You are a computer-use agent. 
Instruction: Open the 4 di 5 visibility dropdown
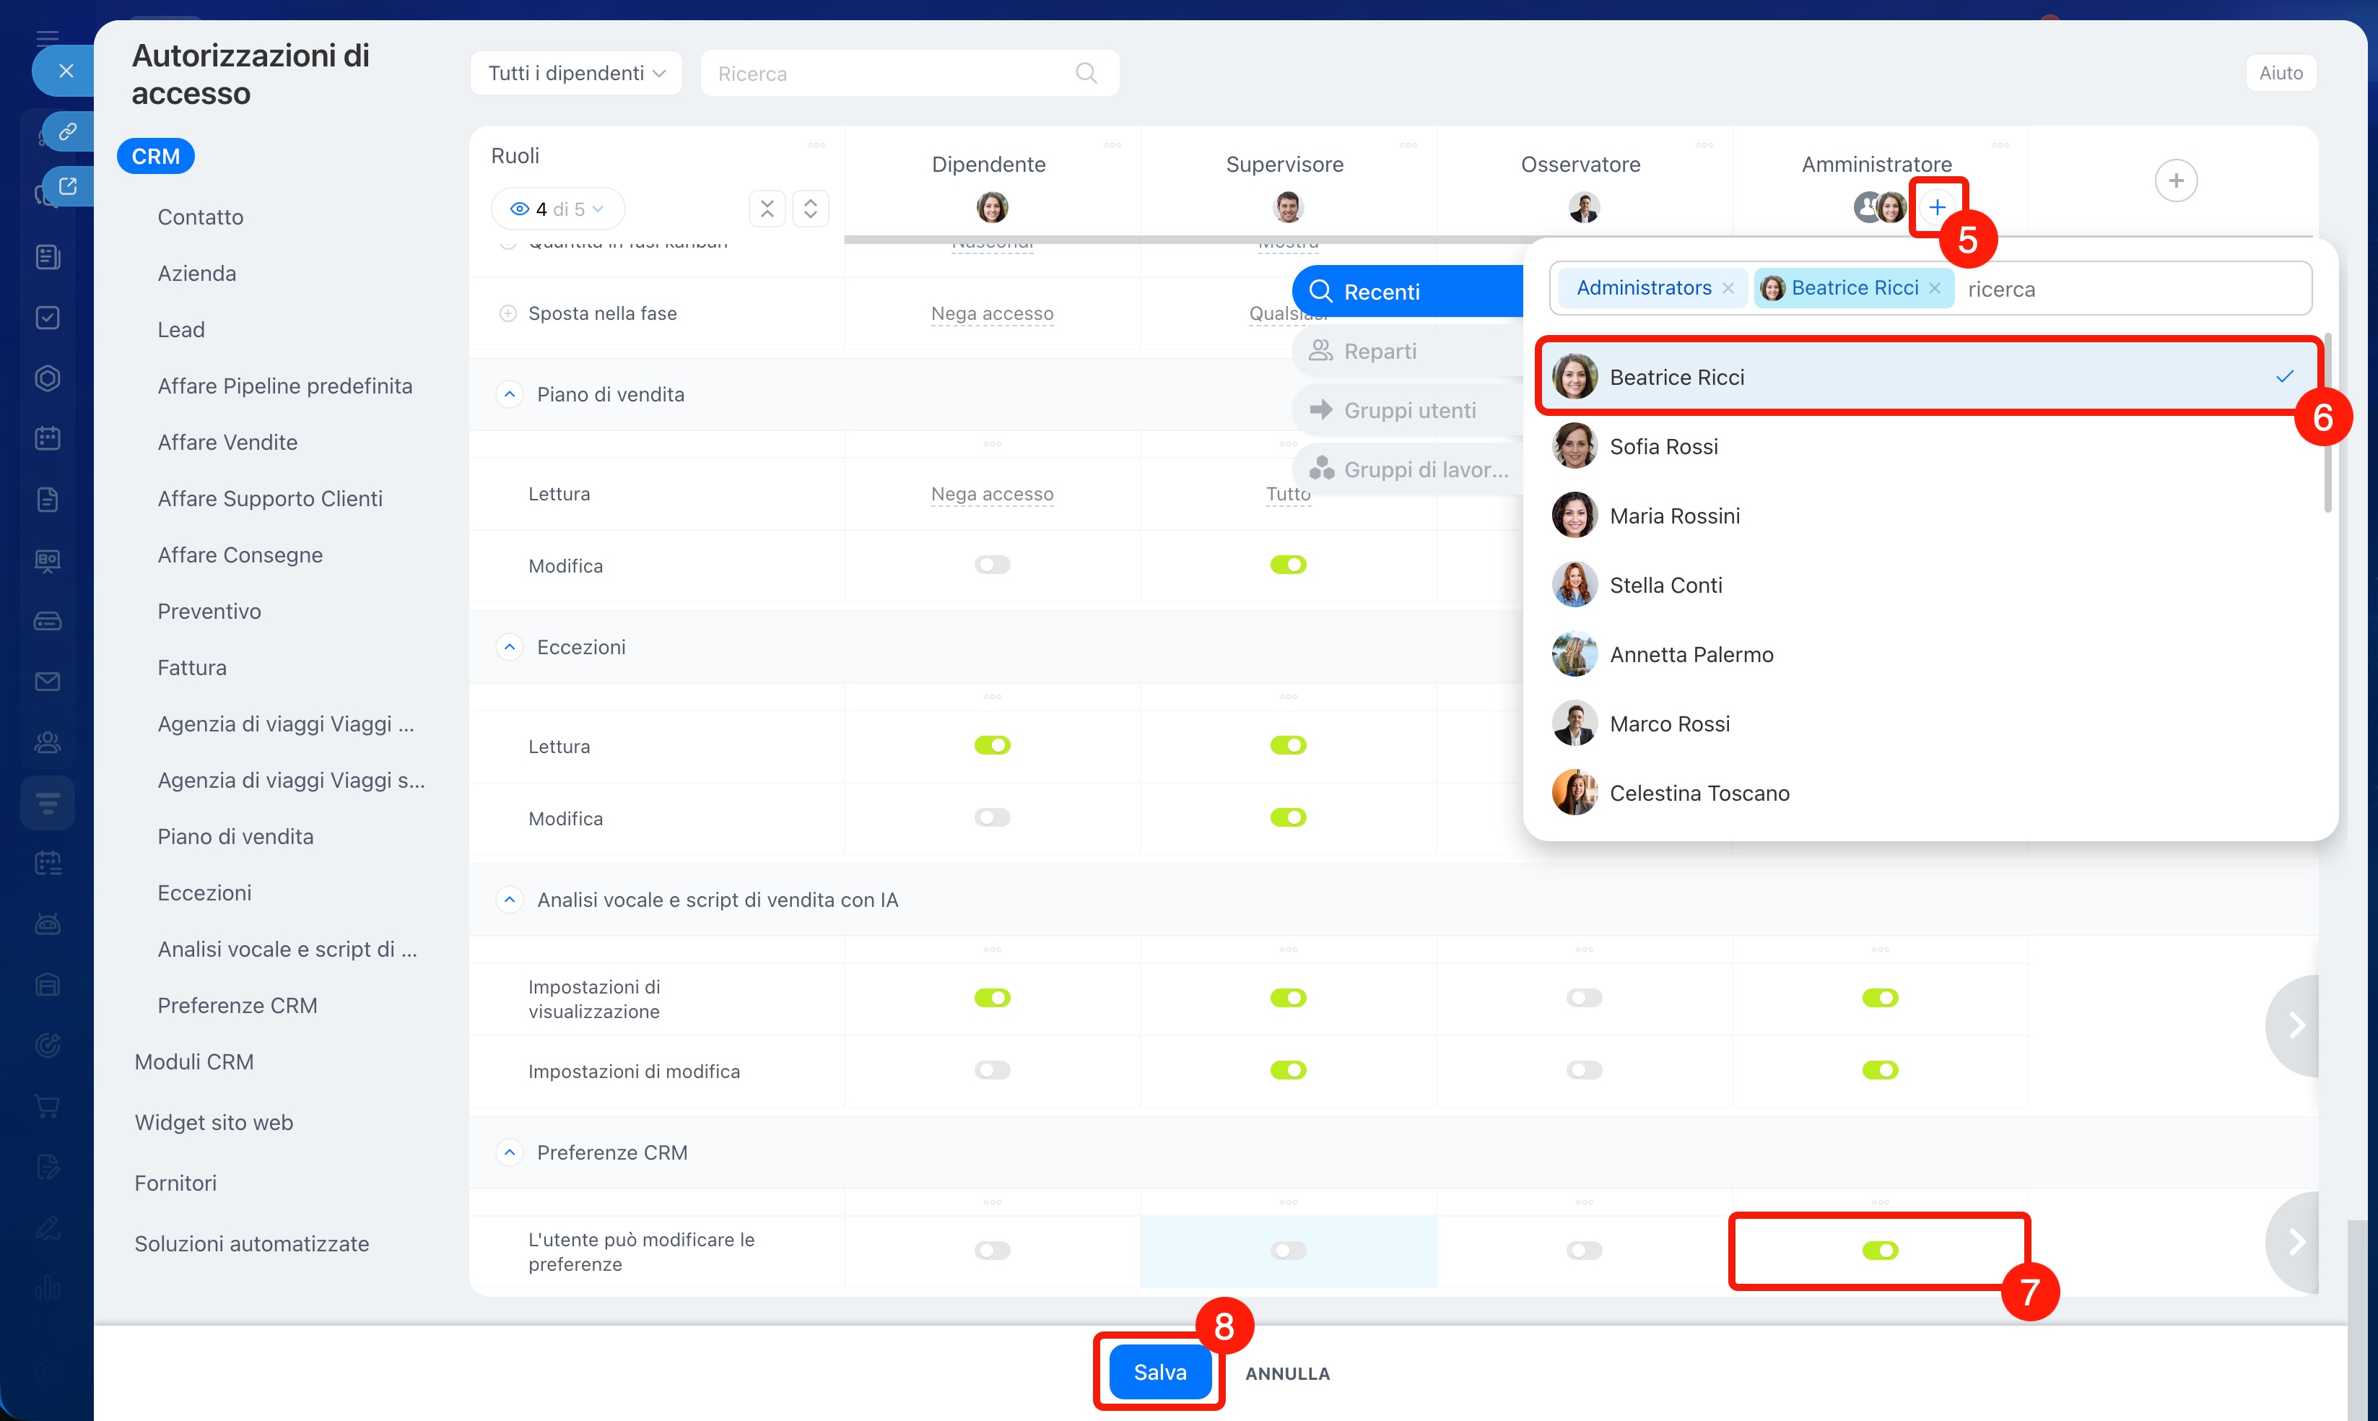[x=557, y=209]
